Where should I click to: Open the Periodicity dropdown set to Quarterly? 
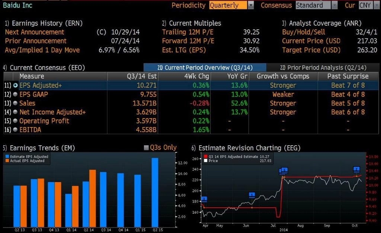point(231,5)
